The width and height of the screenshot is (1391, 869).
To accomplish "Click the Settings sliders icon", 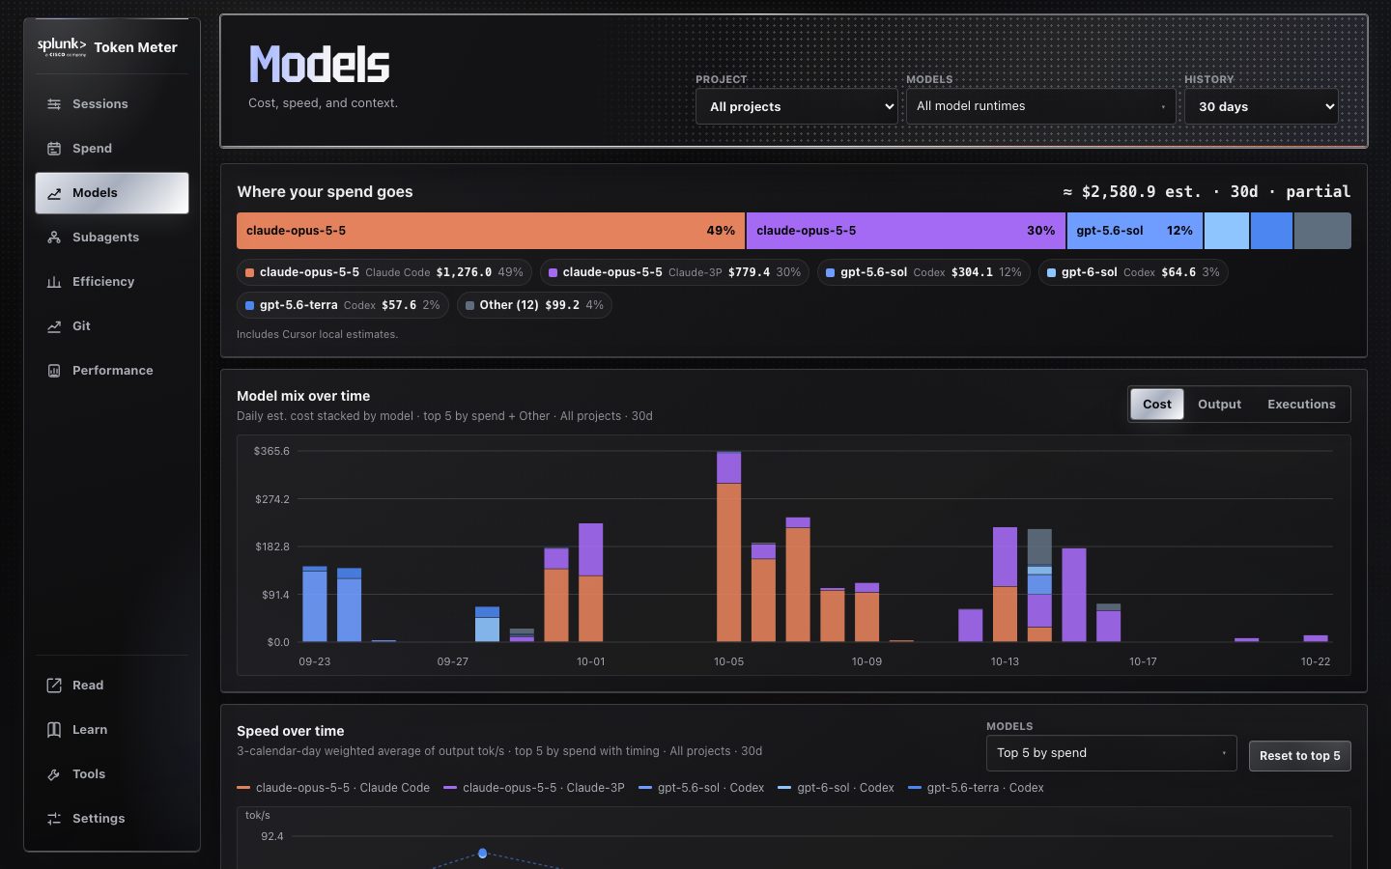I will [x=54, y=819].
